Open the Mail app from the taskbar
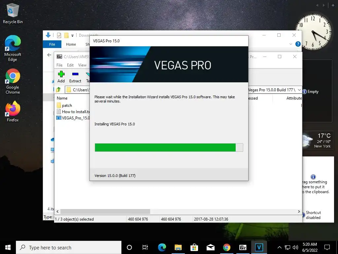This screenshot has width=338, height=254. 210,247
